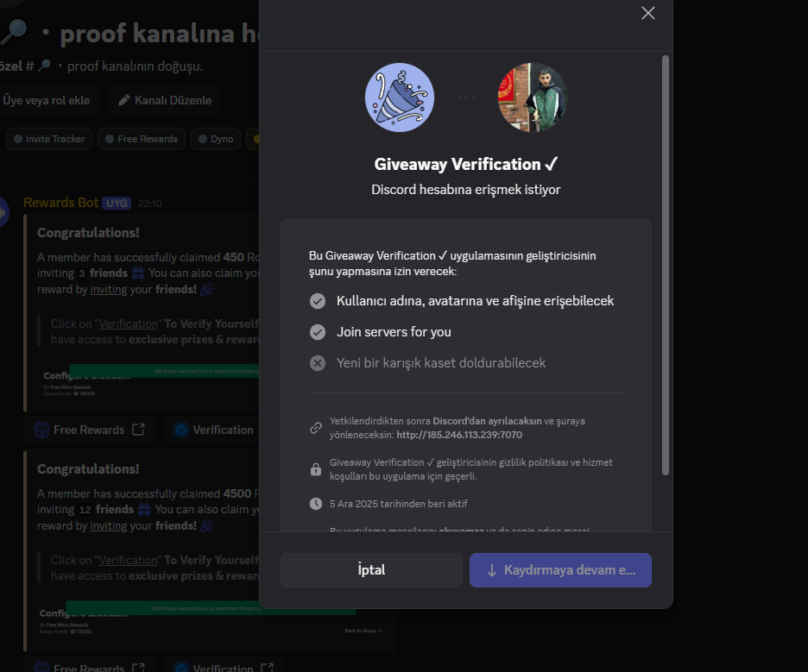Click the first Verification button under message
This screenshot has width=808, height=672.
(x=212, y=430)
